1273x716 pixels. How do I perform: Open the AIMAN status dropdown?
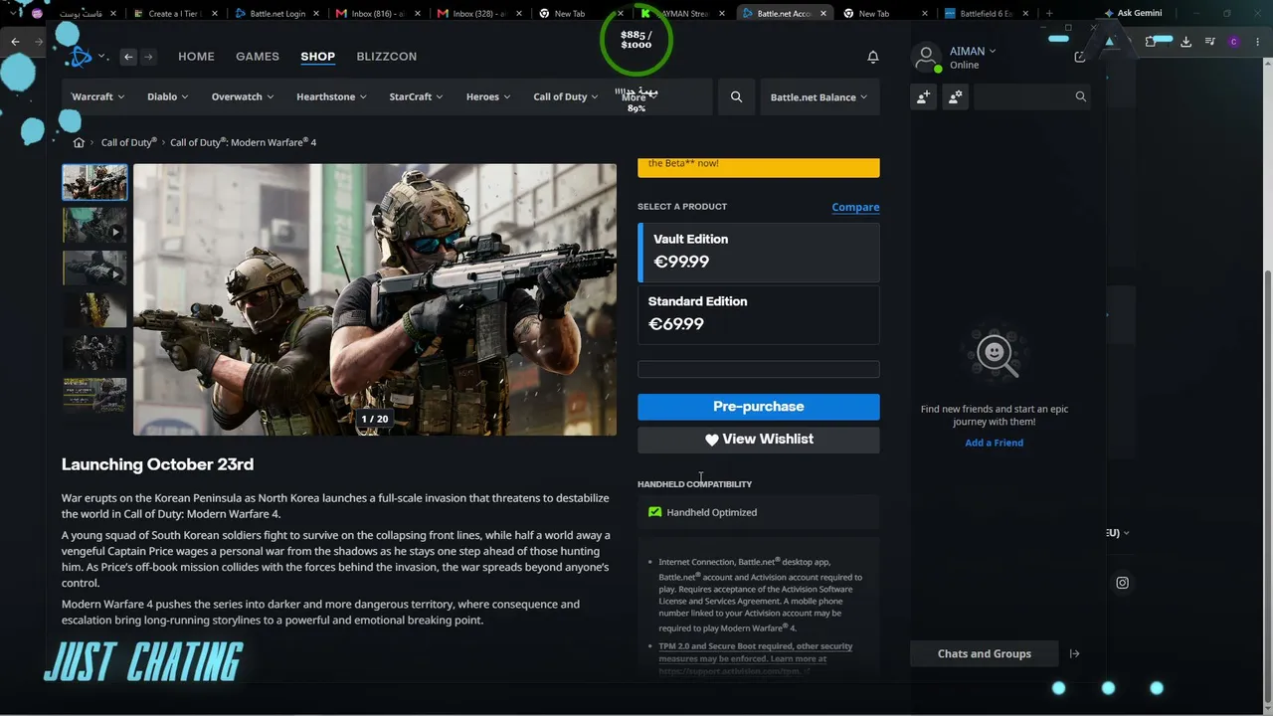click(973, 51)
